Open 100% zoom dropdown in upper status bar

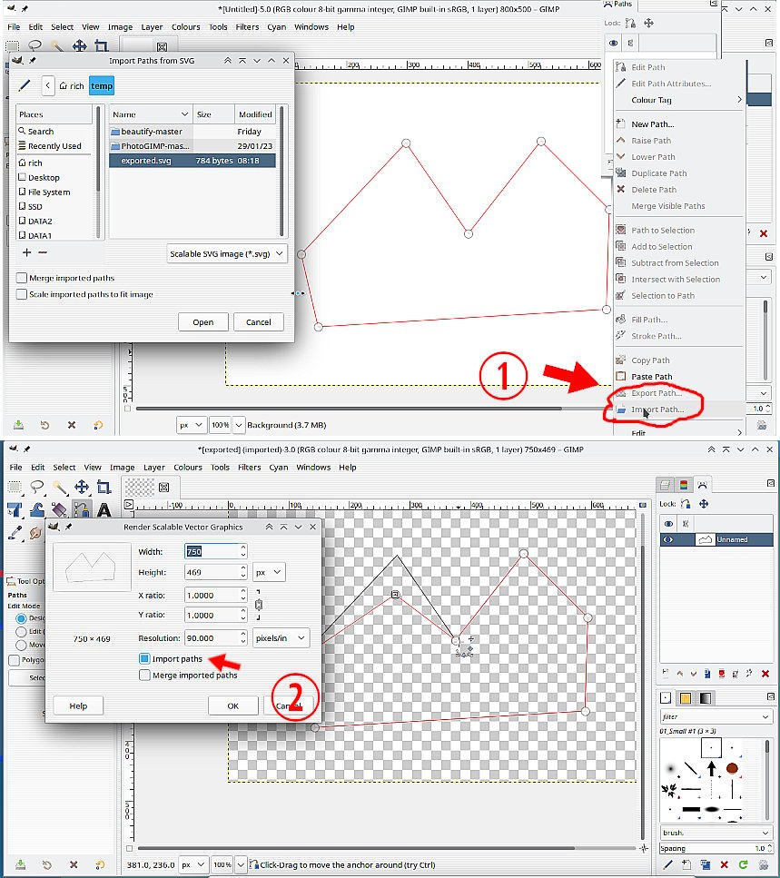(239, 425)
